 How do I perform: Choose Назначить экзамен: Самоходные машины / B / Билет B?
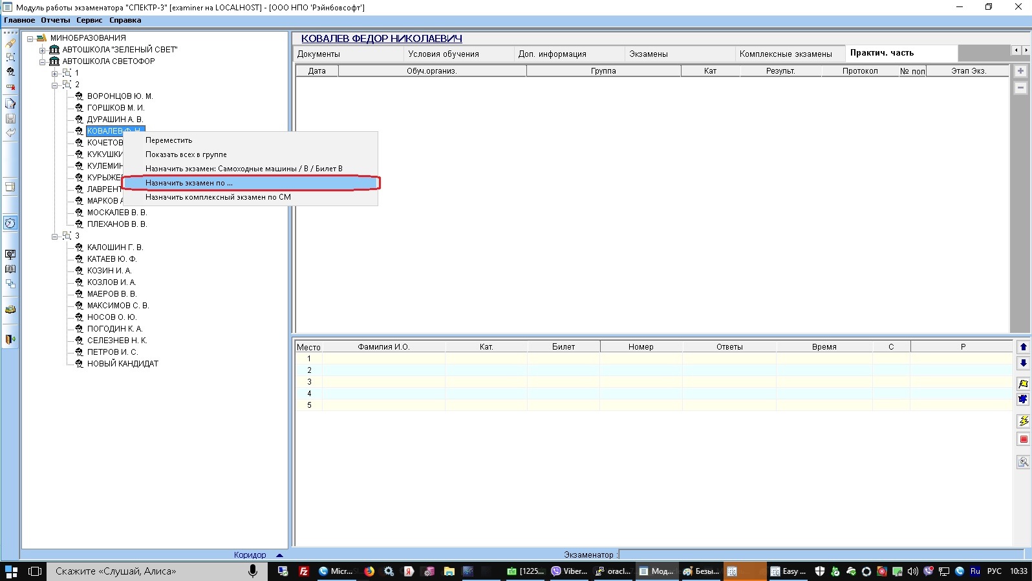(250, 169)
